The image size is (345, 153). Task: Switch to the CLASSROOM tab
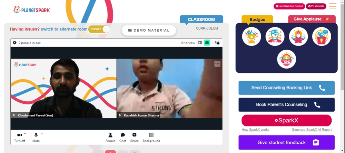tap(201, 19)
